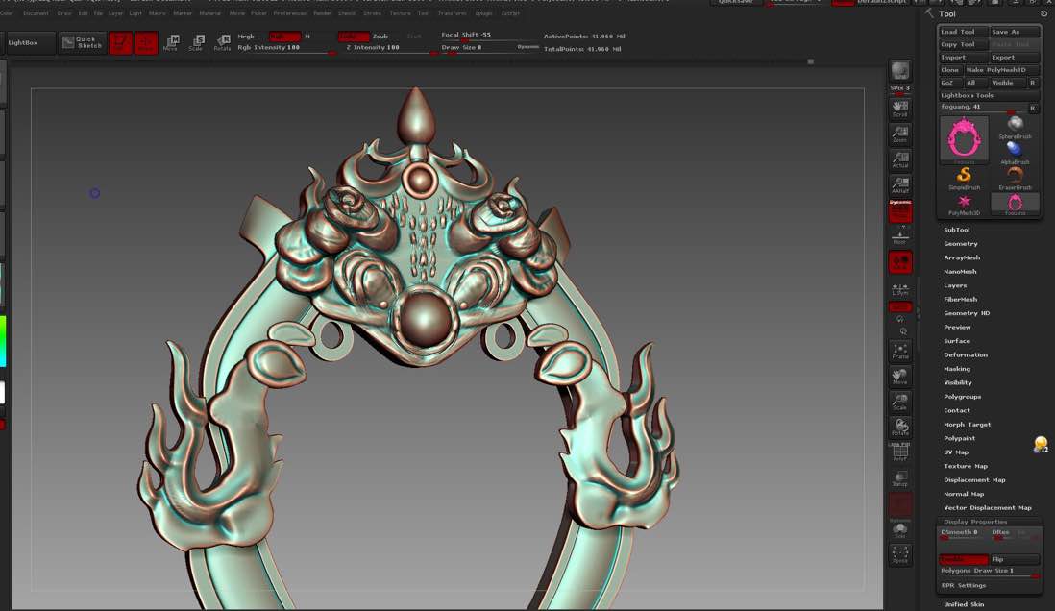Screen dimensions: 1055x611
Task: Expand the ArrayMesh section
Action: tap(962, 257)
